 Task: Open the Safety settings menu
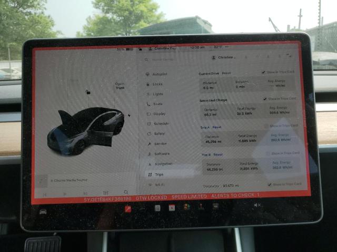pyautogui.click(x=156, y=133)
